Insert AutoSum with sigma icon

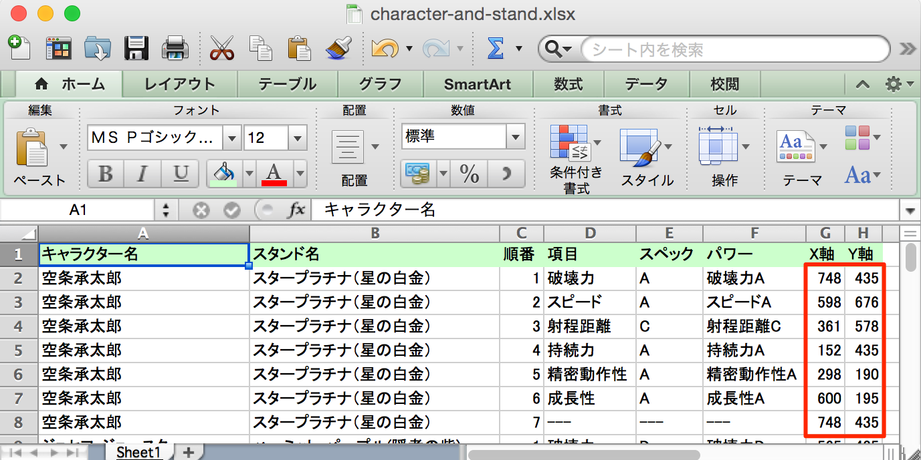496,48
